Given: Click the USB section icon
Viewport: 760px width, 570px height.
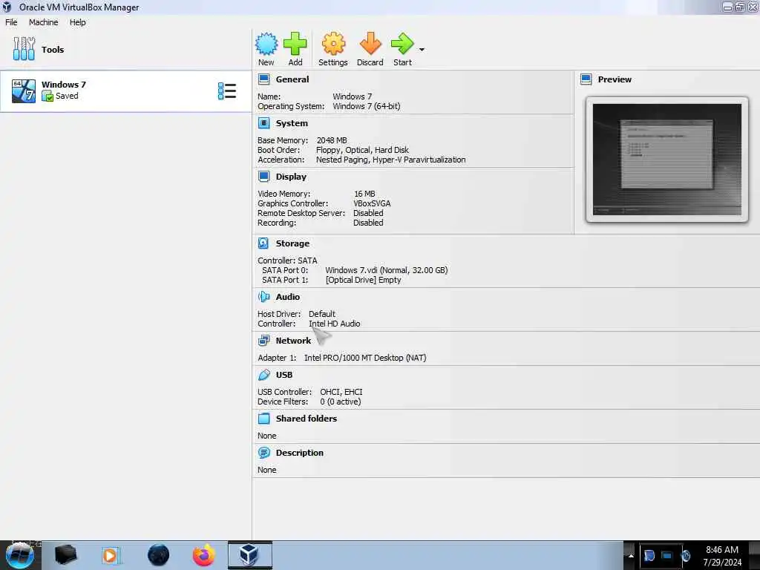Looking at the screenshot, I should coord(263,375).
